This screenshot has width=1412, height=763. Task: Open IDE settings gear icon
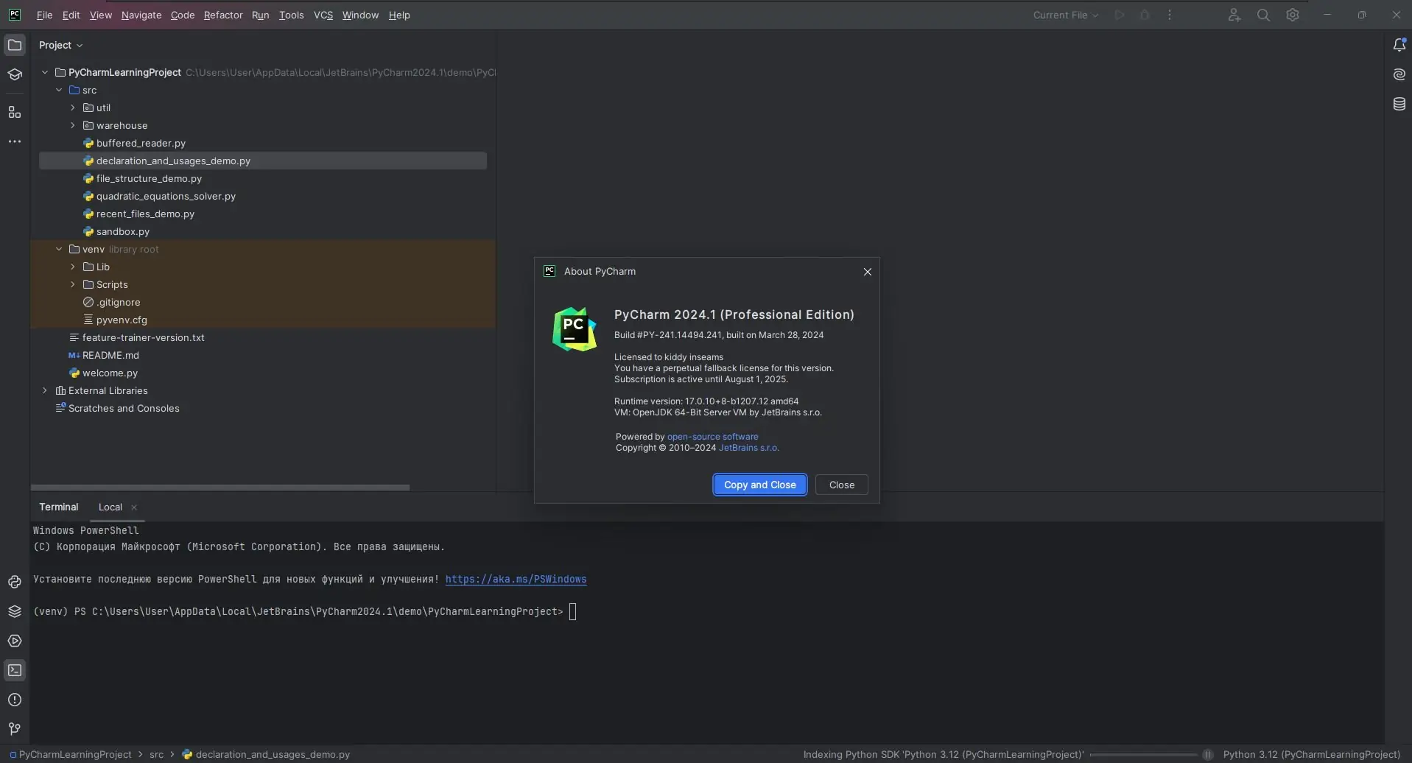tap(1293, 15)
